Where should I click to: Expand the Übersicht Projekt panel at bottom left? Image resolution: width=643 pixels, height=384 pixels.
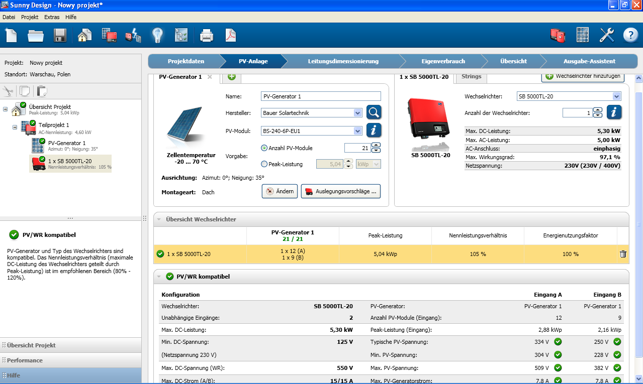[71, 345]
